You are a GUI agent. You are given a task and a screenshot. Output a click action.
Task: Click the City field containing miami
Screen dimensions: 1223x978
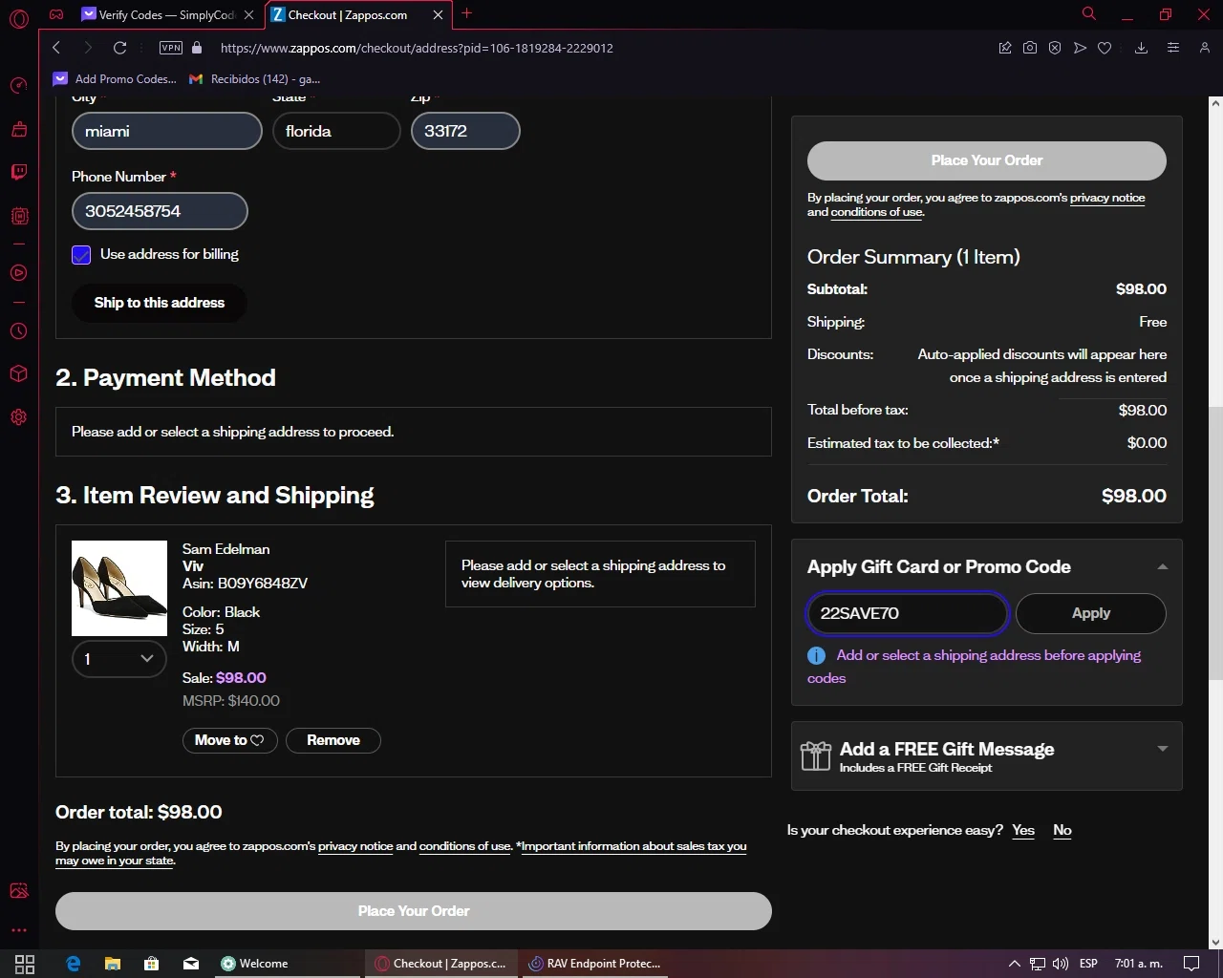167,131
